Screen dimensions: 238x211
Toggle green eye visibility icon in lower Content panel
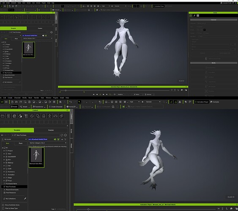[55, 139]
